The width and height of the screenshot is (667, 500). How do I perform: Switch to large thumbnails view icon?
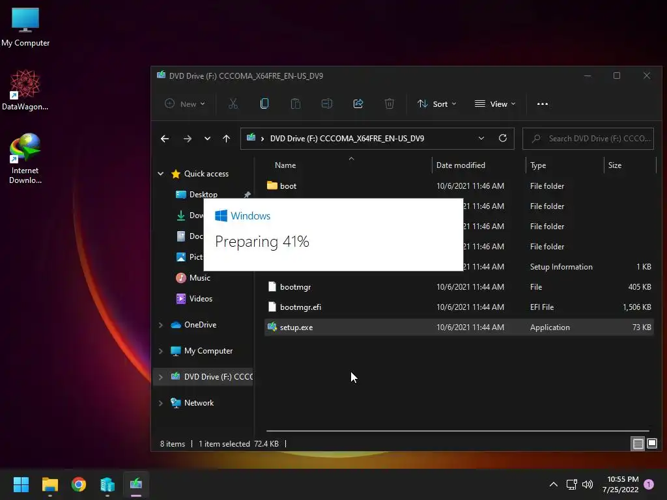tap(651, 444)
